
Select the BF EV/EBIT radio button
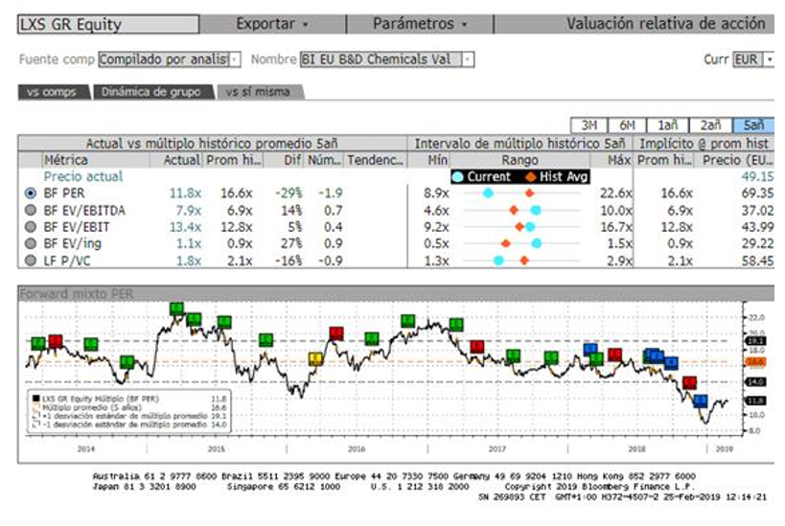tap(31, 227)
